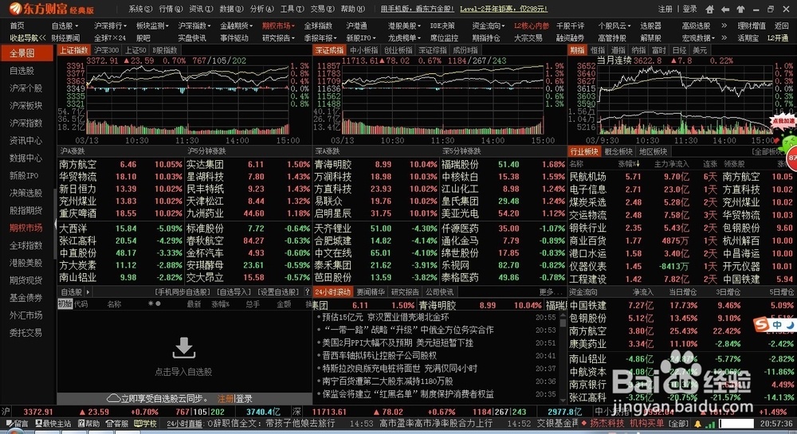Expand the 自选股 arrow in watchlist header

click(x=88, y=292)
